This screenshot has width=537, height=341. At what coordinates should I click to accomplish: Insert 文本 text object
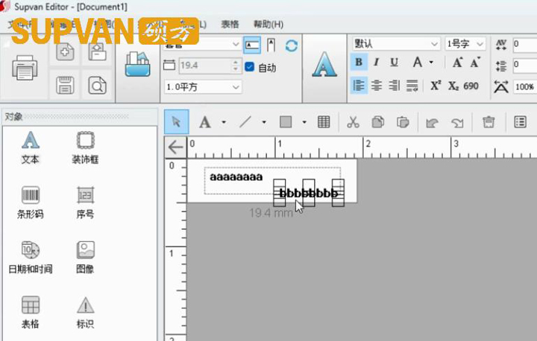click(30, 147)
